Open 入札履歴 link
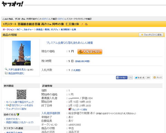This screenshot has height=133, width=166. click(76, 70)
